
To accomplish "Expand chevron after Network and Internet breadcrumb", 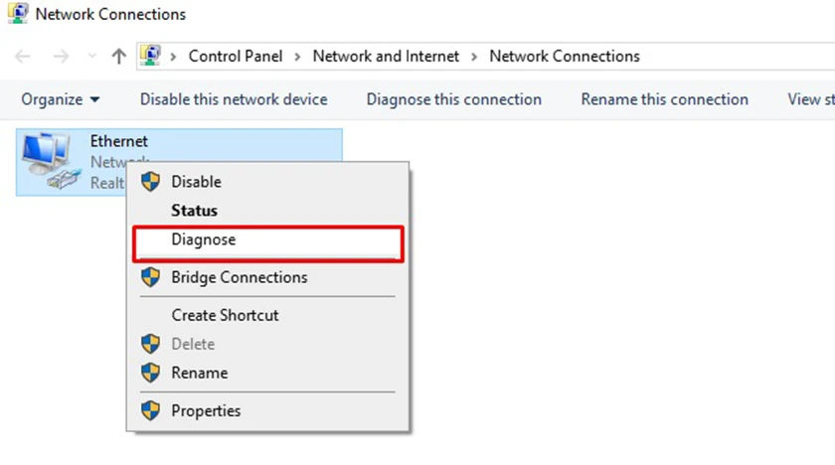I will [474, 57].
